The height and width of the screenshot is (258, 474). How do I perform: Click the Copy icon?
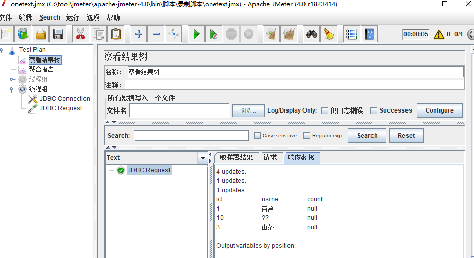pos(98,34)
